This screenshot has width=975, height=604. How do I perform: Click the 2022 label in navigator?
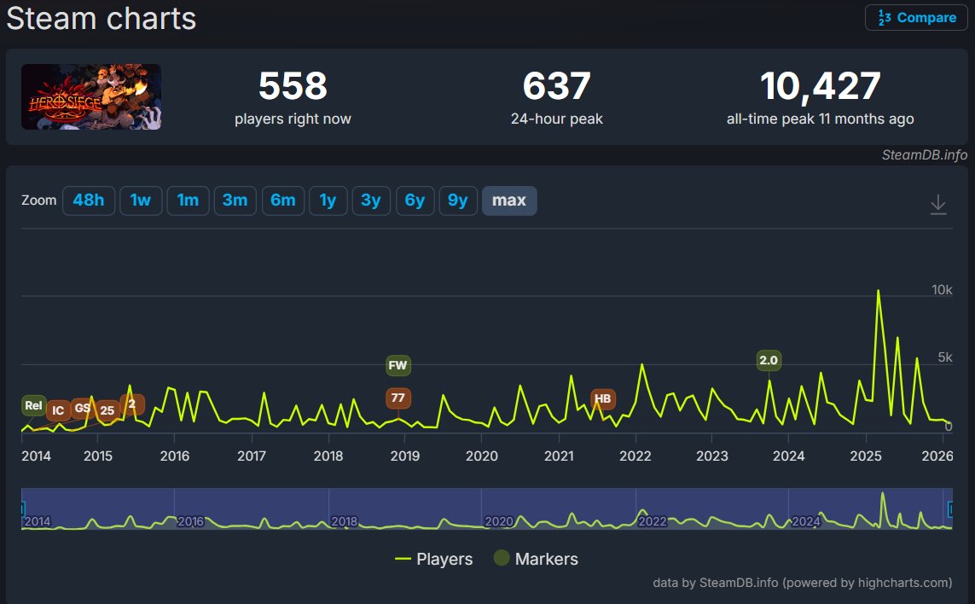tap(653, 521)
